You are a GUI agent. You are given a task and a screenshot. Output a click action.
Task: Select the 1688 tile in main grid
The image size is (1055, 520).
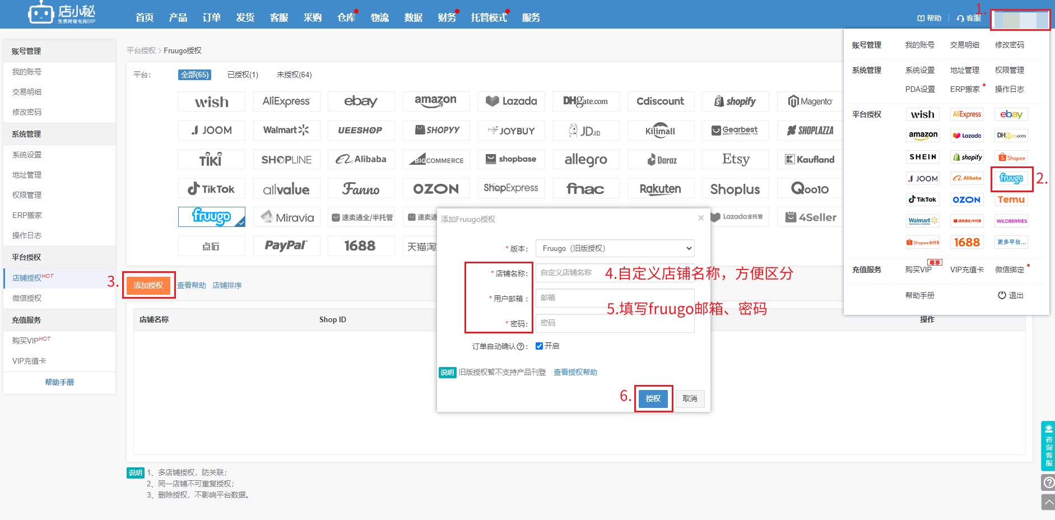click(361, 246)
